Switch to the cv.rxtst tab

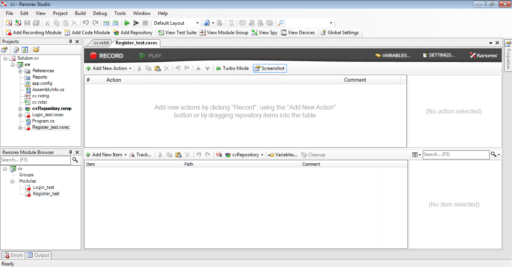coord(101,43)
